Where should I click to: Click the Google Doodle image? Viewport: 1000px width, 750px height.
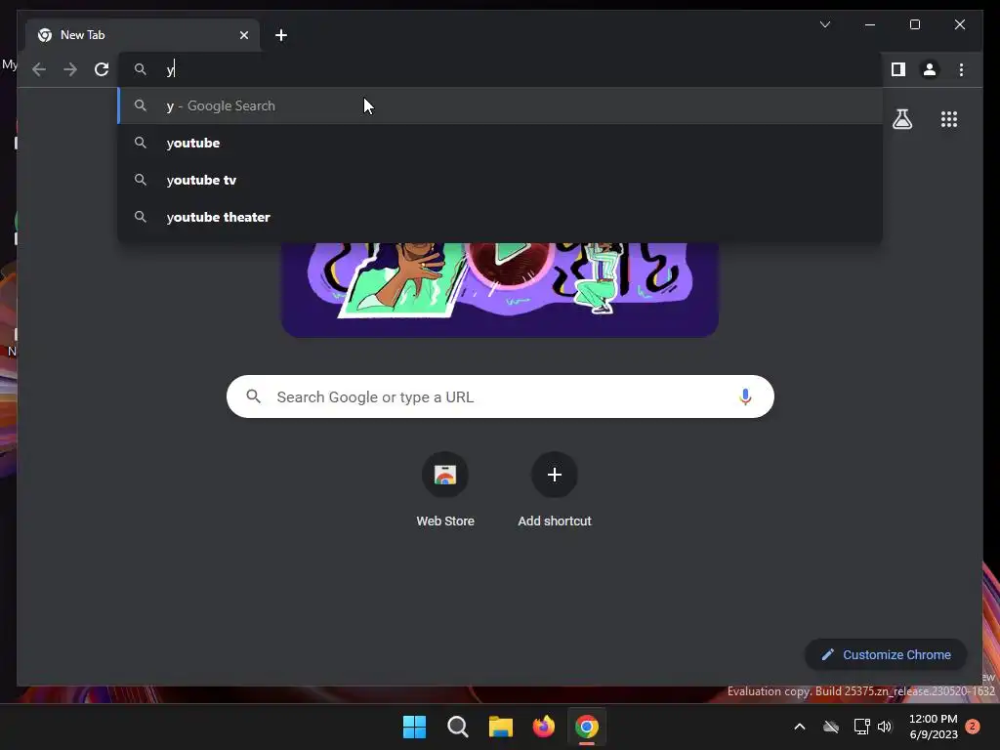(x=500, y=289)
